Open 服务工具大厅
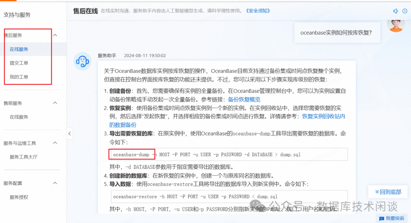The image size is (411, 223). point(24,157)
